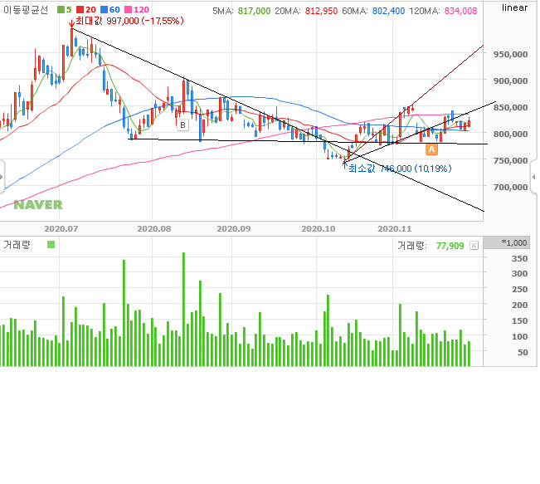Image resolution: width=540 pixels, height=484 pixels.
Task: Click the 이동평균선 label
Action: point(26,10)
